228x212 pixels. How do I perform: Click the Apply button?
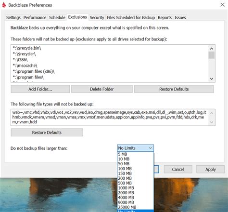tap(211, 169)
